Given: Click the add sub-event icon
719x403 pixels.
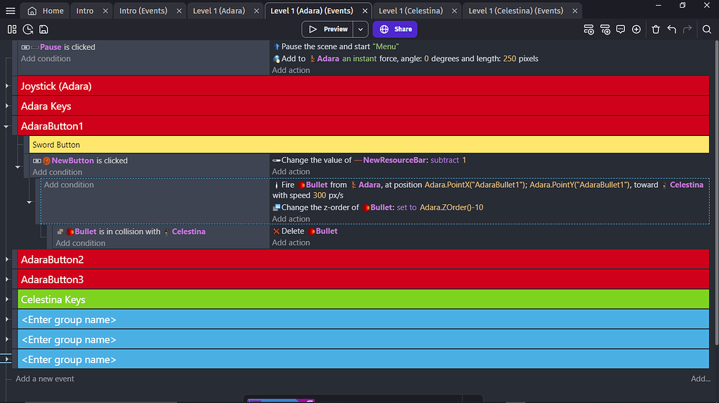Looking at the screenshot, I should [x=605, y=29].
